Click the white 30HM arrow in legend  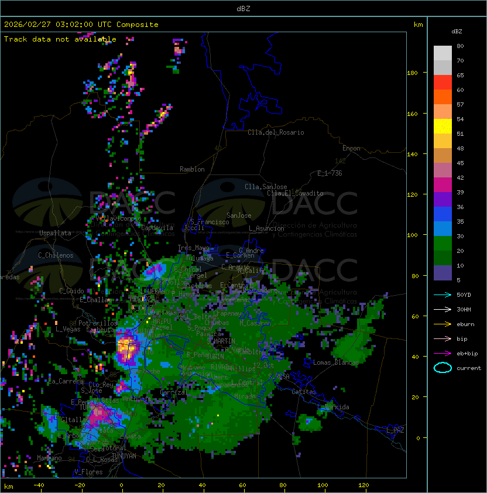[443, 309]
